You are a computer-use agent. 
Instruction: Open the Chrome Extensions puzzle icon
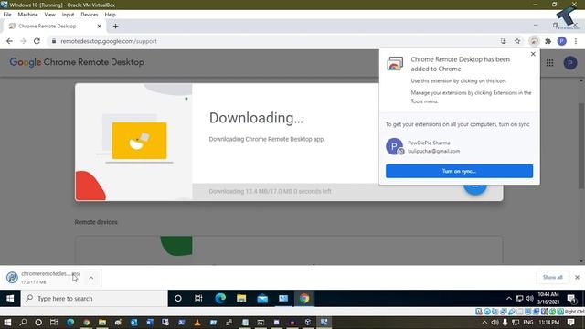point(548,41)
